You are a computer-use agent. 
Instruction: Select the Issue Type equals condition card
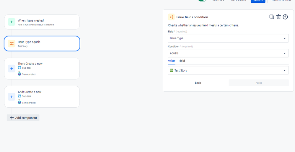[x=42, y=43]
